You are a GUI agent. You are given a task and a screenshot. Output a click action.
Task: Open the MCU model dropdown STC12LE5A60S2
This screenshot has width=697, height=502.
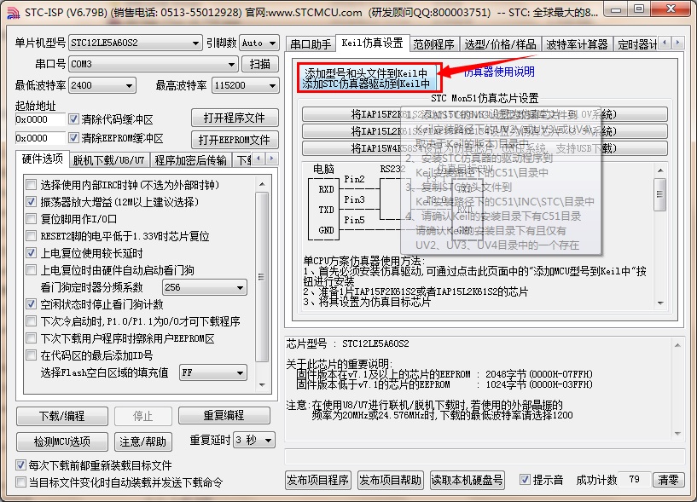click(x=136, y=43)
